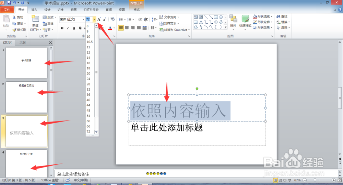The height and width of the screenshot is (185, 343).
Task: Insert a triangle shape from the gallery
Action: [201, 22]
